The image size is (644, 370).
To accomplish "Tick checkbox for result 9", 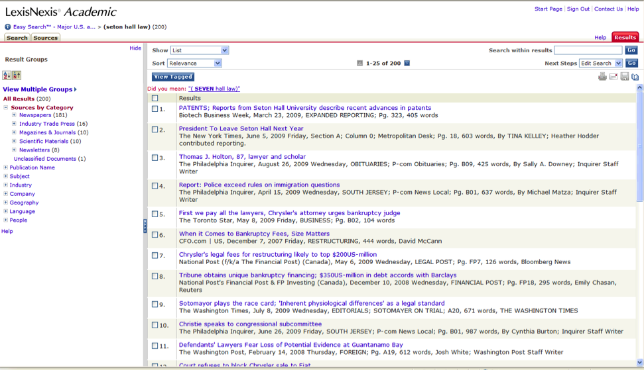I will pyautogui.click(x=155, y=304).
